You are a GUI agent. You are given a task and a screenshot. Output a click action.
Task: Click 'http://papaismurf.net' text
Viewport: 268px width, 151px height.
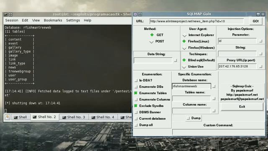coord(242,95)
